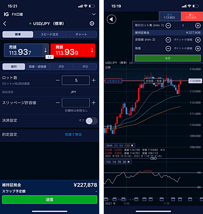Click the 0.2 spread badge
The height and width of the screenshot is (214, 203).
click(x=50, y=57)
